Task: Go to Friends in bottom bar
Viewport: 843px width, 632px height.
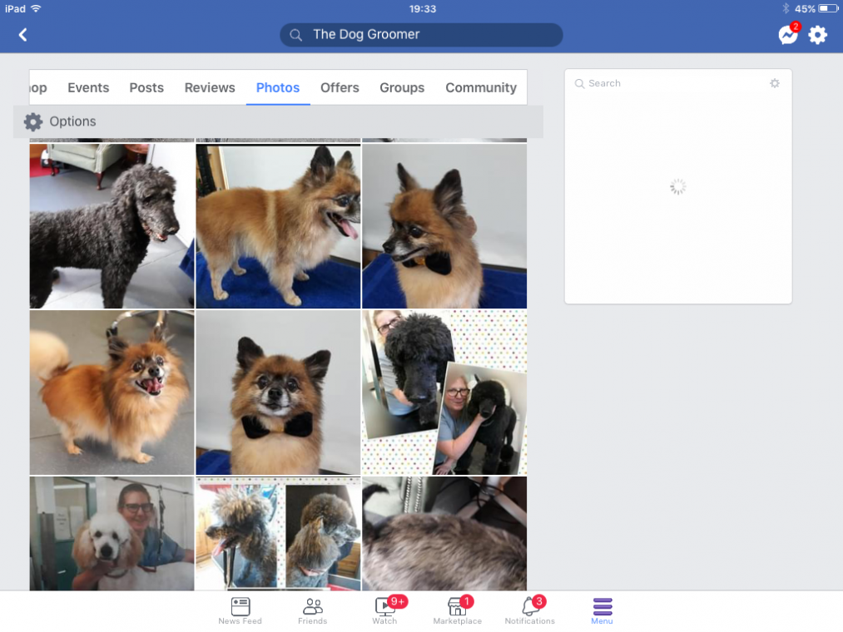Action: pyautogui.click(x=313, y=610)
